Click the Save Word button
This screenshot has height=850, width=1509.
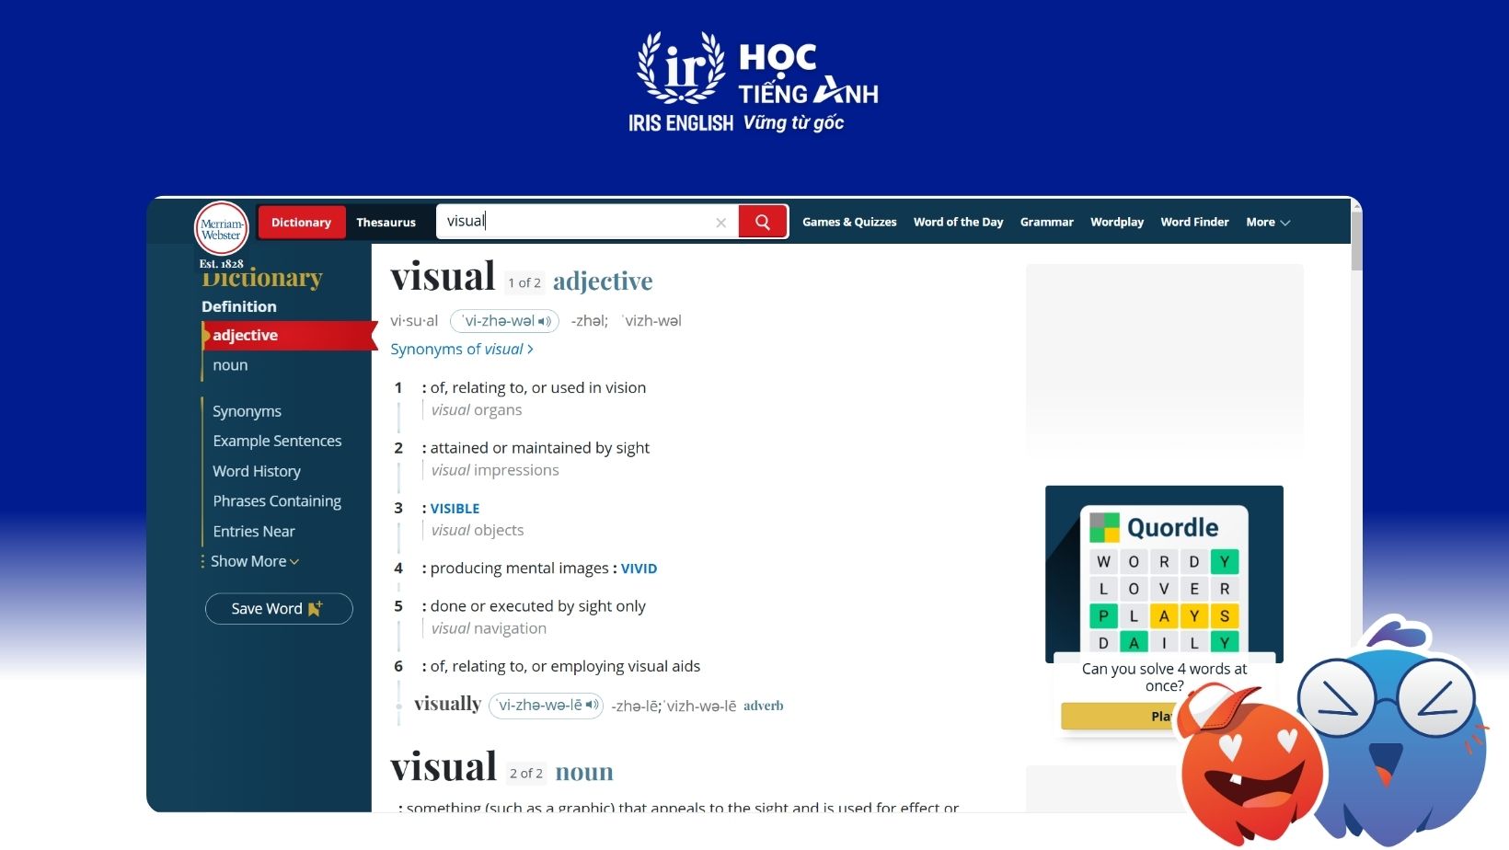pos(279,609)
